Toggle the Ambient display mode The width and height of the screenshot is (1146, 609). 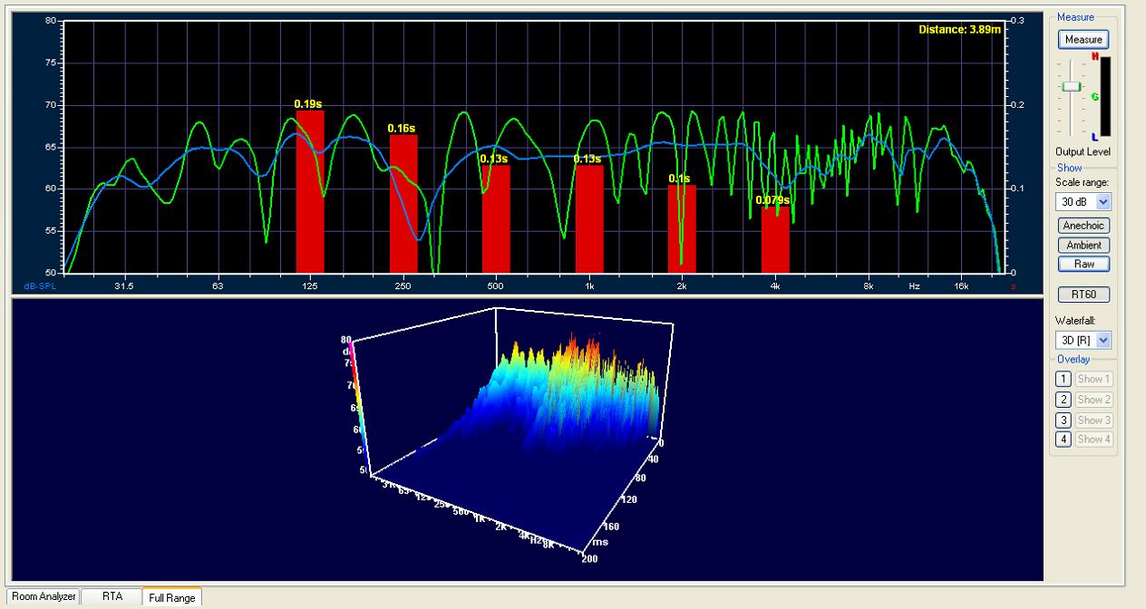1083,245
